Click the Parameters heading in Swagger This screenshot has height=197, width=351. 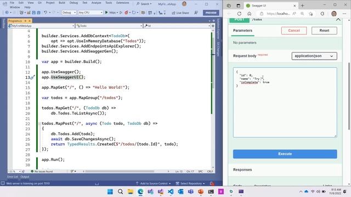pos(242,31)
